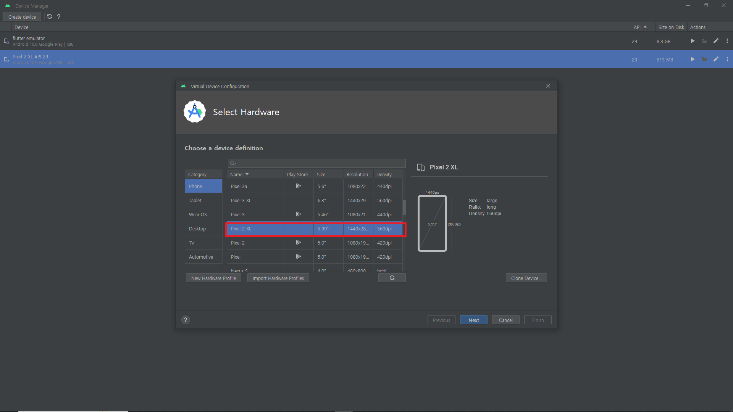Restore down the Device Manager window
The width and height of the screenshot is (733, 412).
click(706, 6)
